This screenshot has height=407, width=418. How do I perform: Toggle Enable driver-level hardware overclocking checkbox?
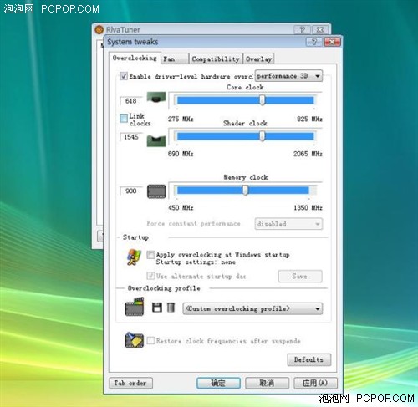tap(124, 76)
